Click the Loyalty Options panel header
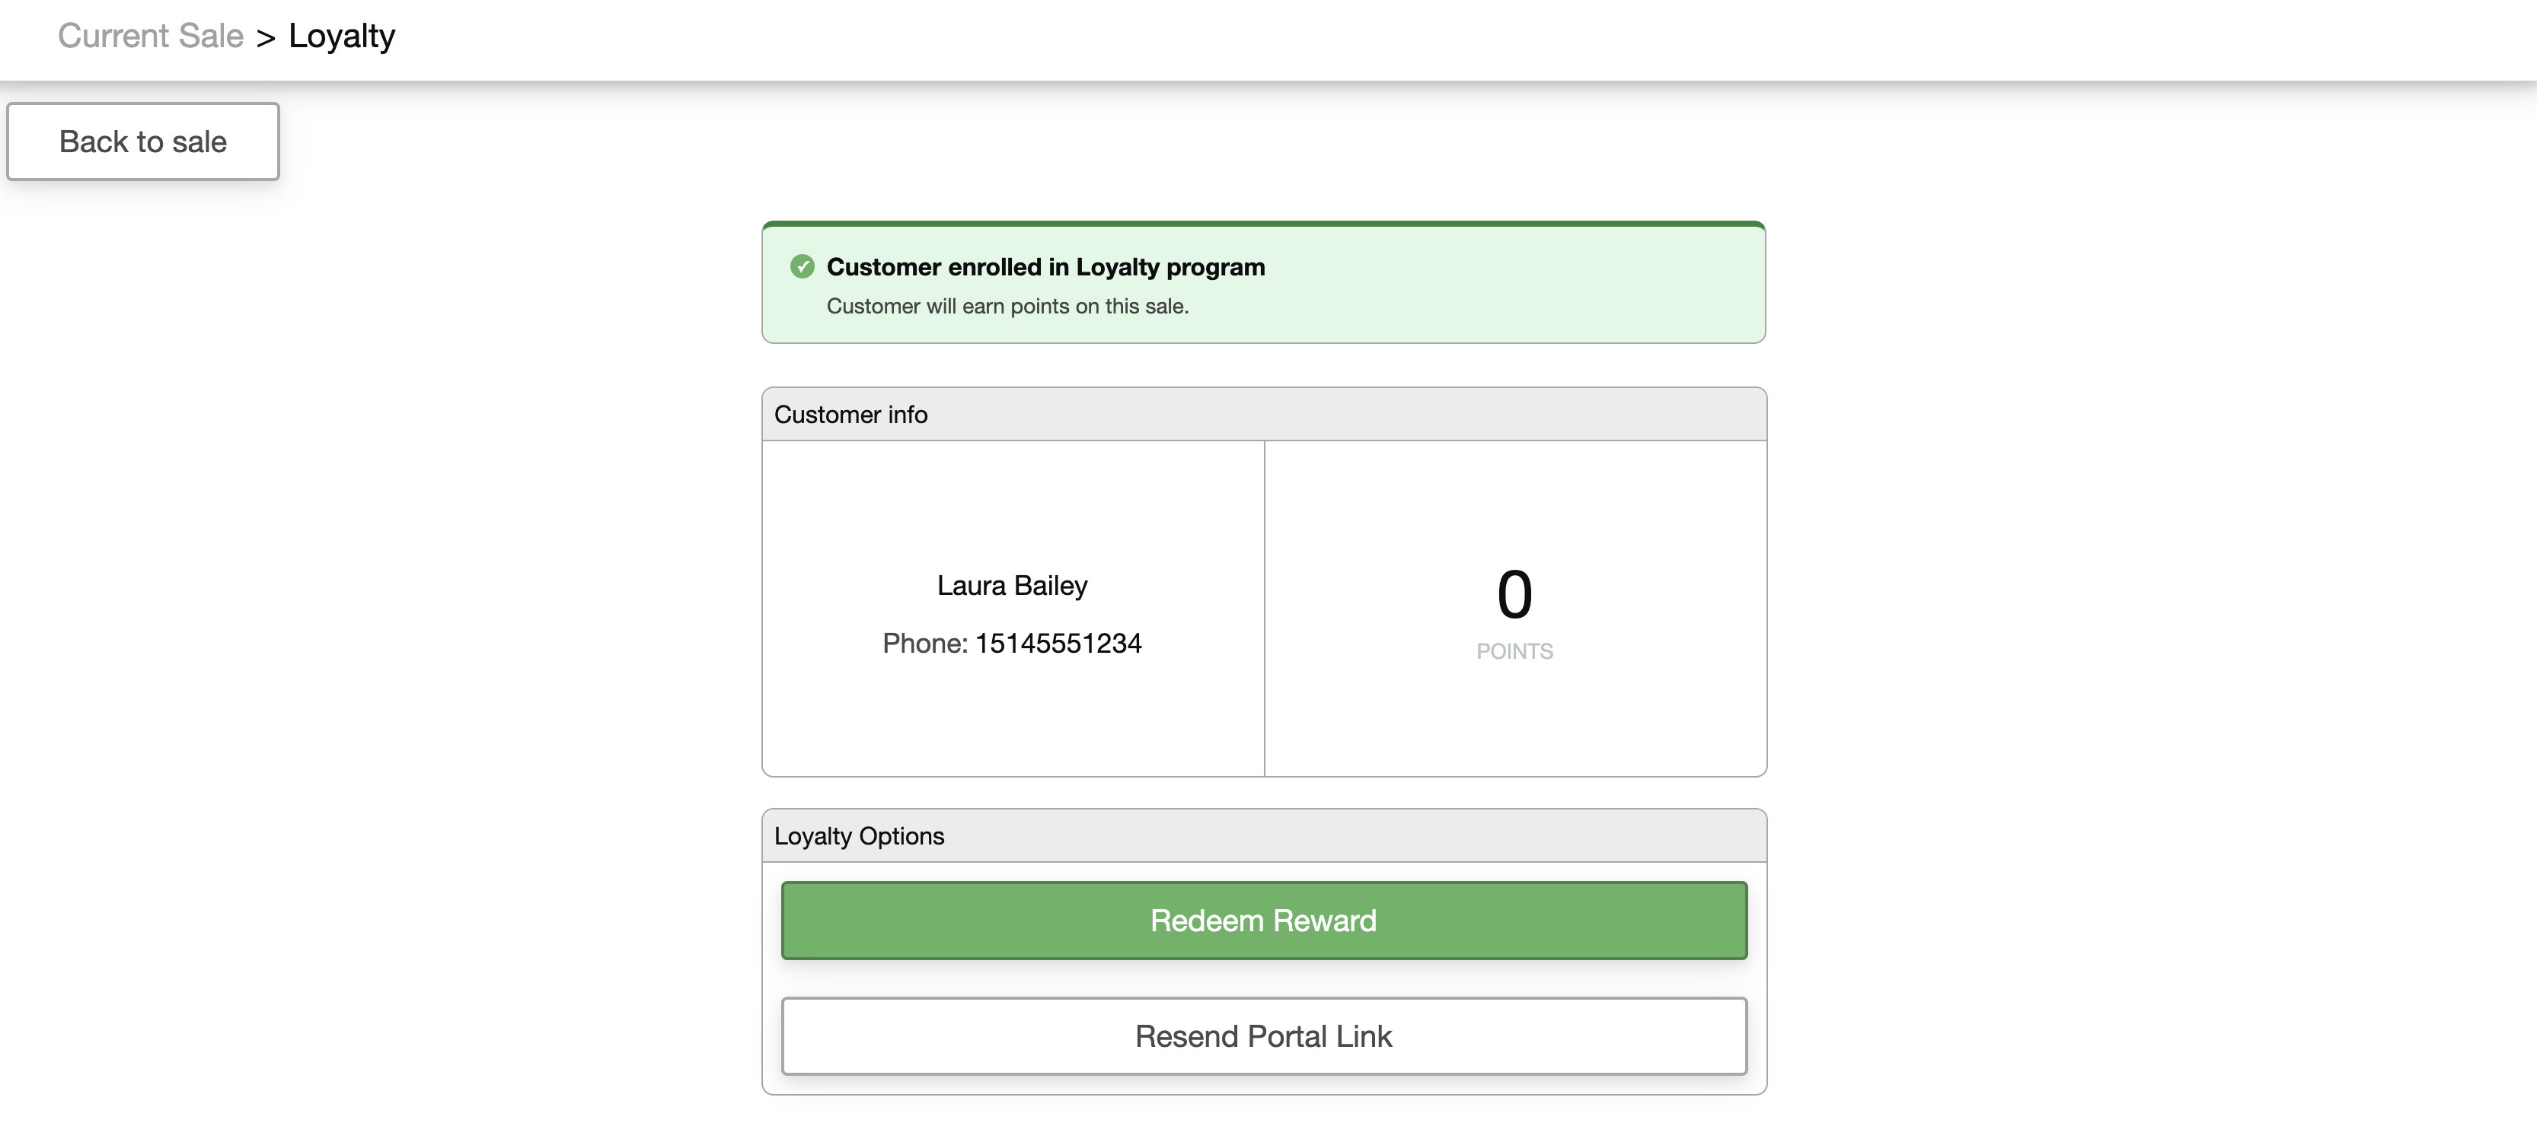The width and height of the screenshot is (2537, 1126). point(1264,835)
